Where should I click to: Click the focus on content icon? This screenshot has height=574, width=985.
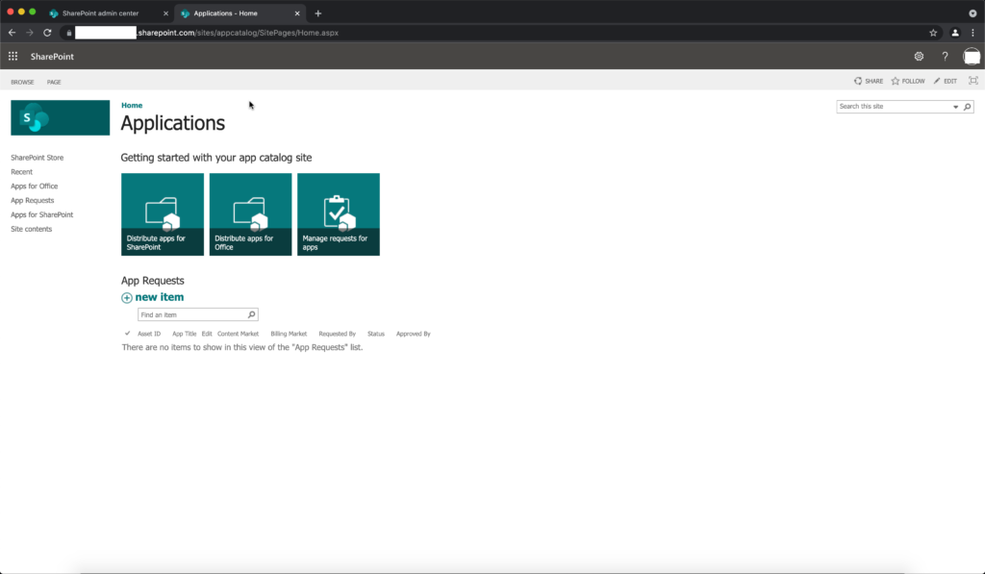click(973, 81)
